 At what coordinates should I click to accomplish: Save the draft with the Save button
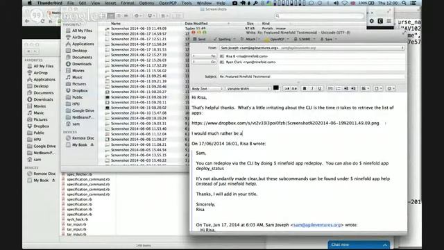326,39
